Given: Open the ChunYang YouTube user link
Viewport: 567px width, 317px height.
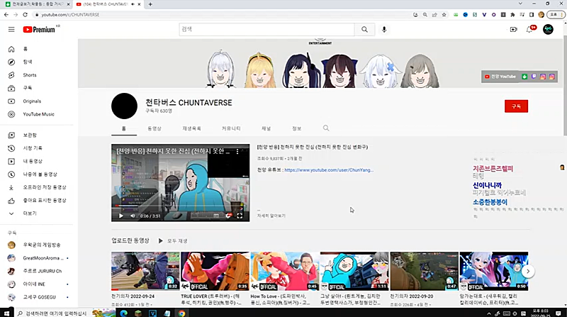Looking at the screenshot, I should (x=329, y=170).
